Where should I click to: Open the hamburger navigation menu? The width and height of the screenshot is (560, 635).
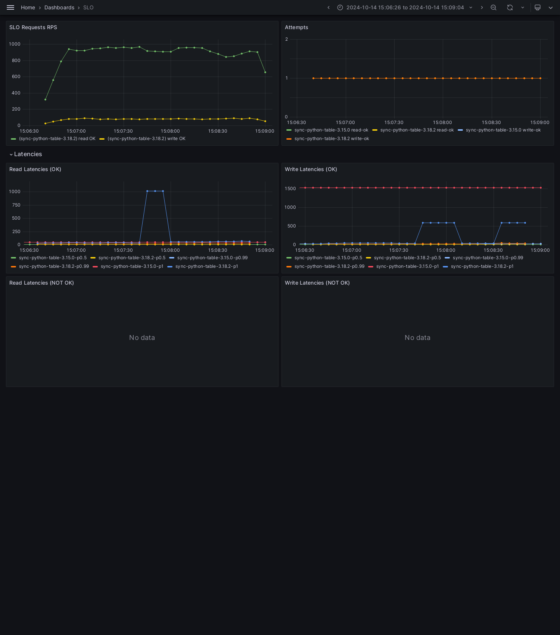(10, 7)
